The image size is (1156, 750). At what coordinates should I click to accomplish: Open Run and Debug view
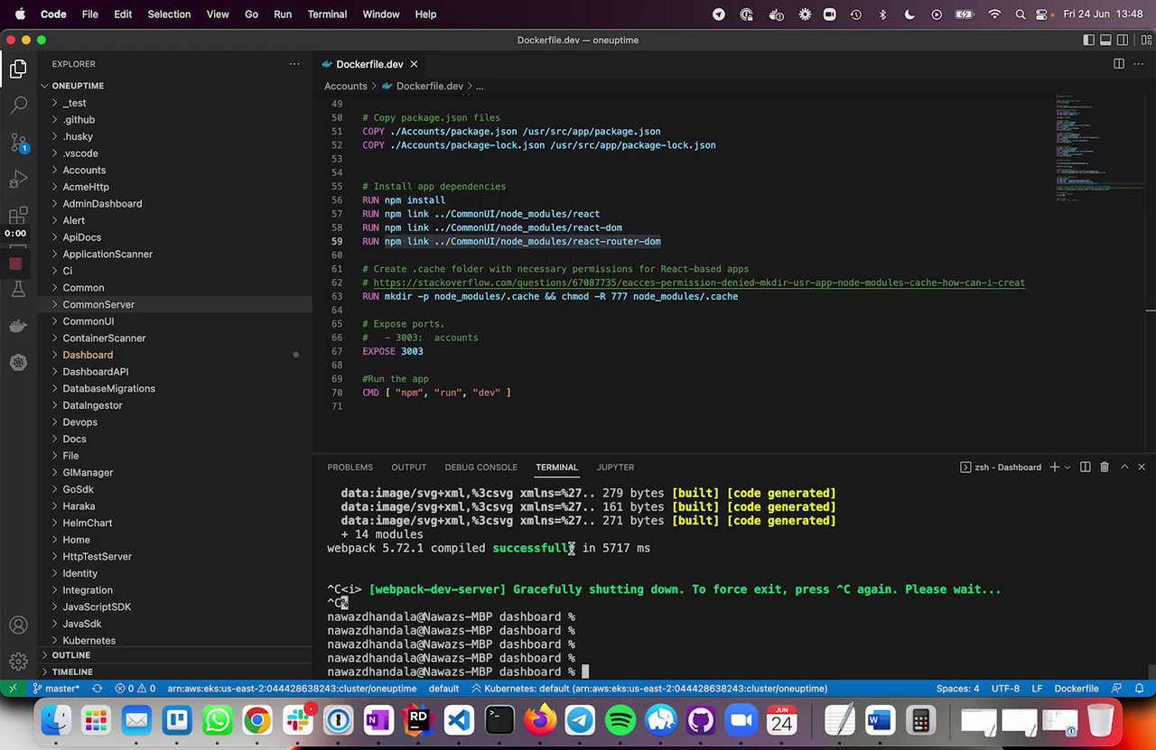[x=18, y=180]
